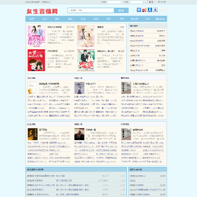This screenshot has height=197, width=197.
Task: Click the 女生言情网 site logo
Action: point(42,11)
